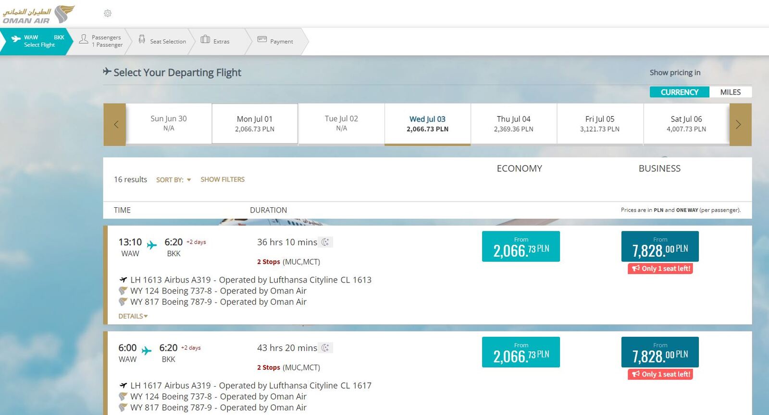Viewport: 769px width, 415px height.
Task: Click the Payment card icon
Action: [262, 39]
